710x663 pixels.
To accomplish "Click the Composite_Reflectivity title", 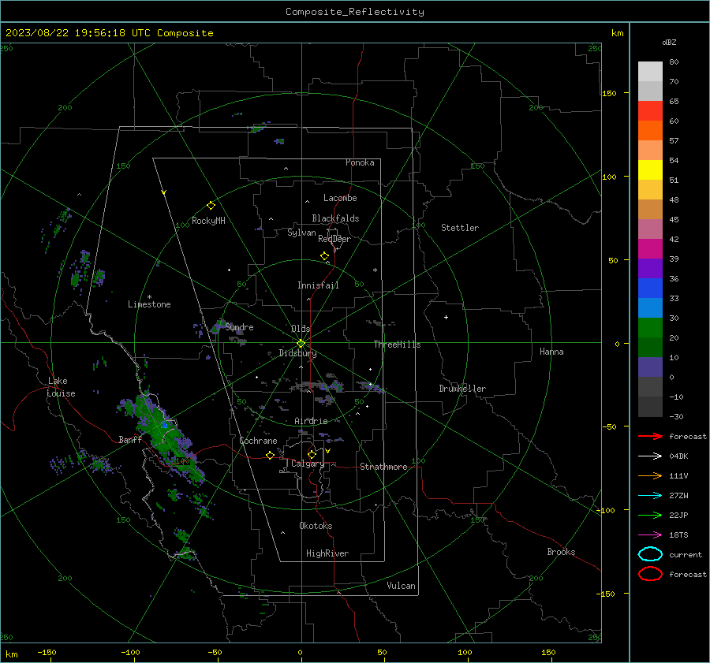I will click(x=355, y=12).
